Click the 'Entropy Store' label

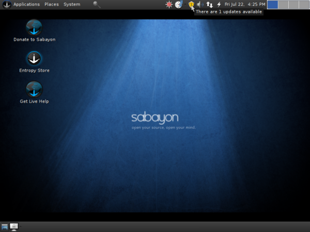click(35, 71)
